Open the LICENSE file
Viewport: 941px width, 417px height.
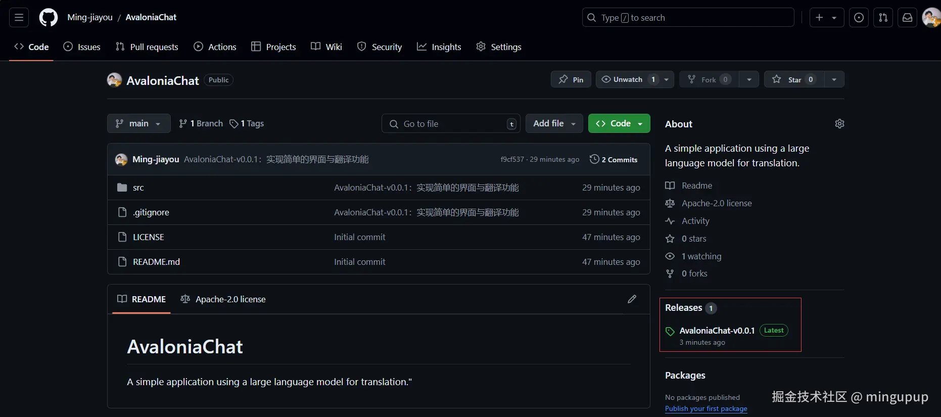tap(149, 237)
